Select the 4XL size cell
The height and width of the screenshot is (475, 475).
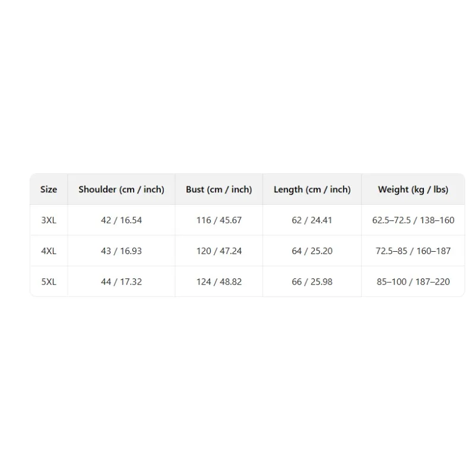[49, 251]
